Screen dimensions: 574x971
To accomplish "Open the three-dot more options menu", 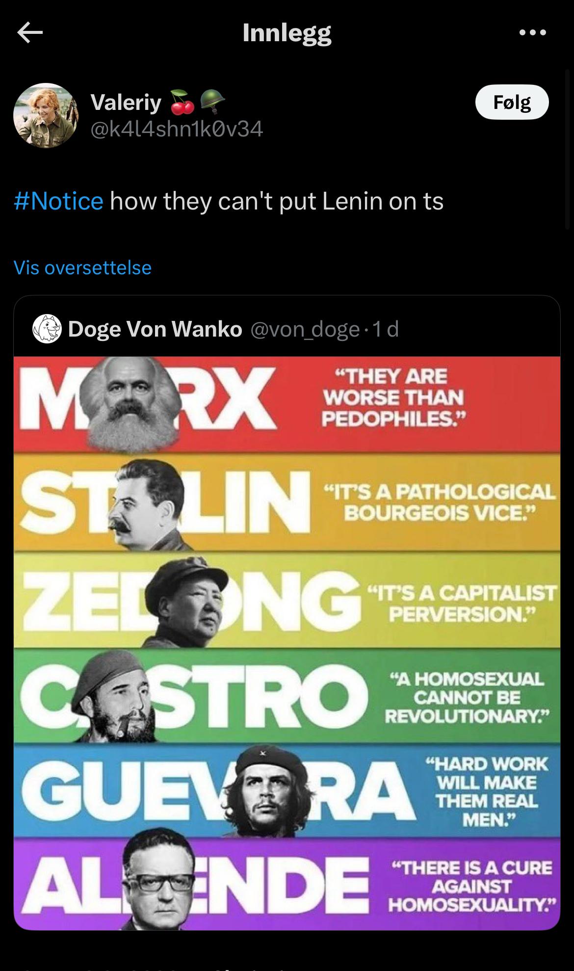I will [x=532, y=33].
